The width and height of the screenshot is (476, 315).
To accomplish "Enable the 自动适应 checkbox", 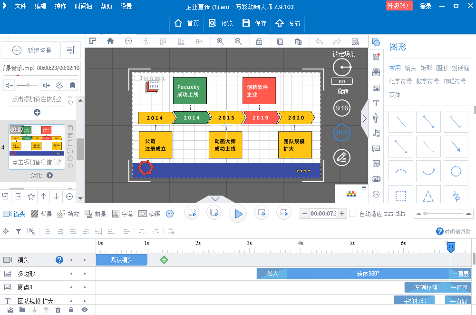I will pyautogui.click(x=352, y=214).
